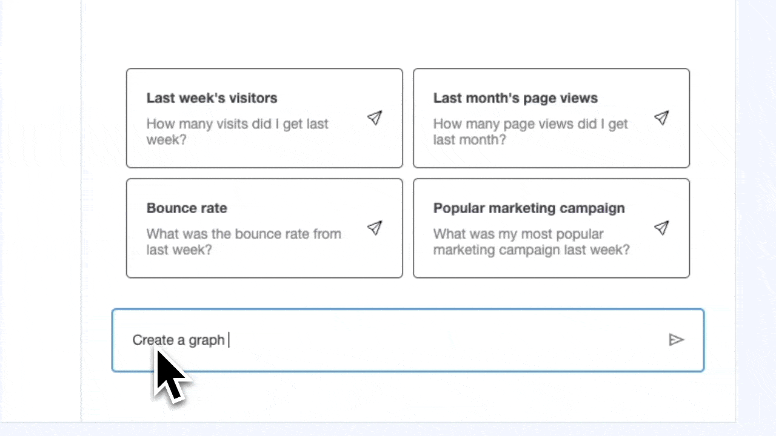Image resolution: width=776 pixels, height=436 pixels.
Task: Click send arrow on Last week's visitors card
Action: 375,117
